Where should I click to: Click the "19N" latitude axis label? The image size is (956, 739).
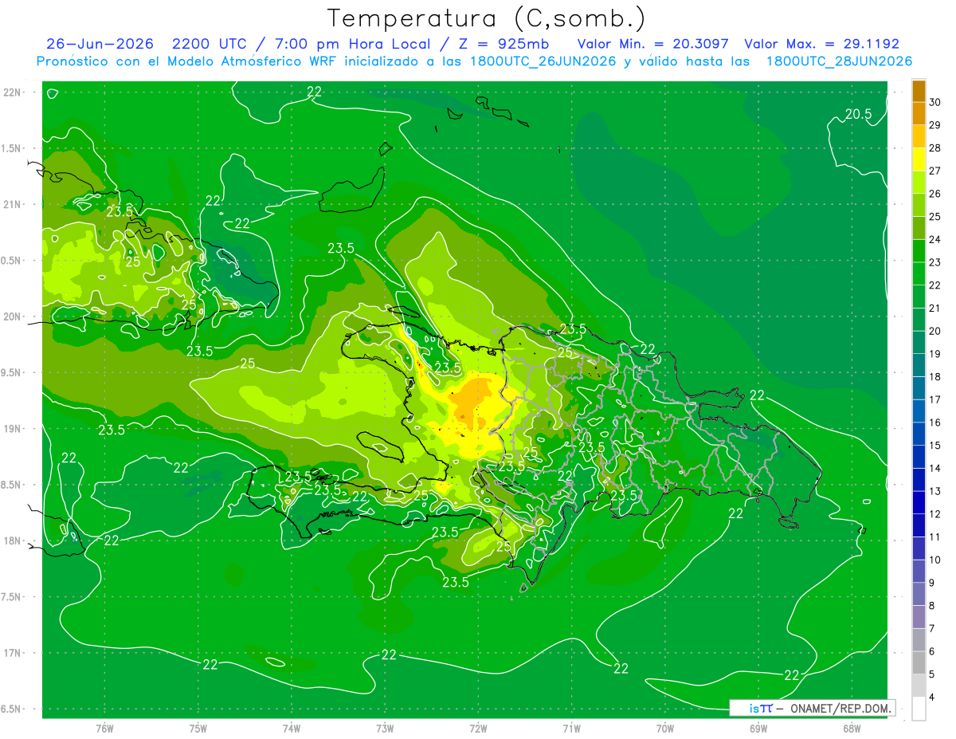click(x=14, y=429)
